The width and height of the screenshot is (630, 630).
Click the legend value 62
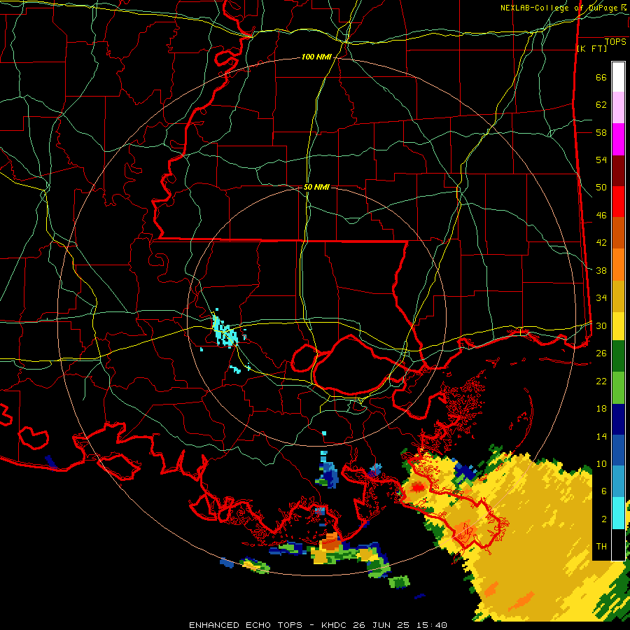tap(601, 105)
